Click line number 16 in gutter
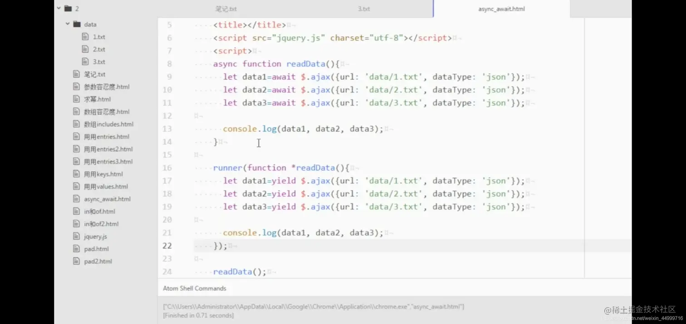This screenshot has width=686, height=324. coord(167,167)
